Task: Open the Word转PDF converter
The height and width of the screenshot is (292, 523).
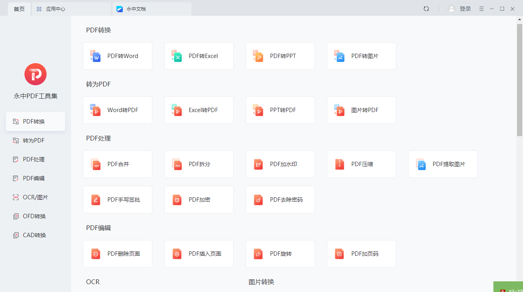Action: (x=117, y=110)
